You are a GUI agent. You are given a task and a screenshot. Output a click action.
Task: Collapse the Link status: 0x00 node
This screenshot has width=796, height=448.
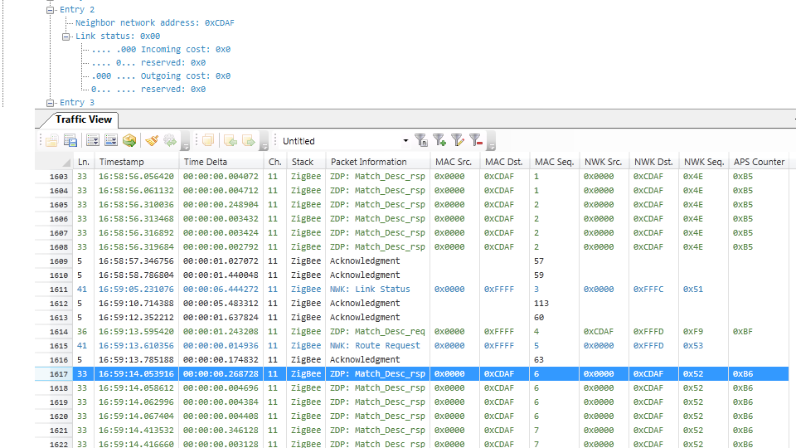[66, 37]
